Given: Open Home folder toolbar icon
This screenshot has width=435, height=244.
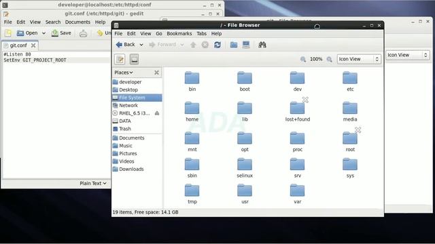Looking at the screenshot, I should [x=234, y=45].
